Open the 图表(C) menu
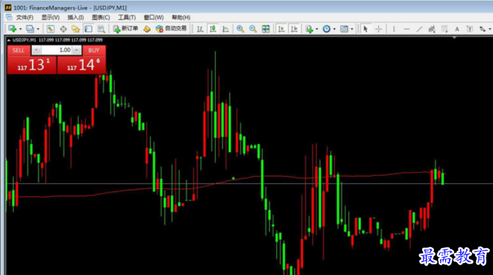493x275 pixels. 101,17
